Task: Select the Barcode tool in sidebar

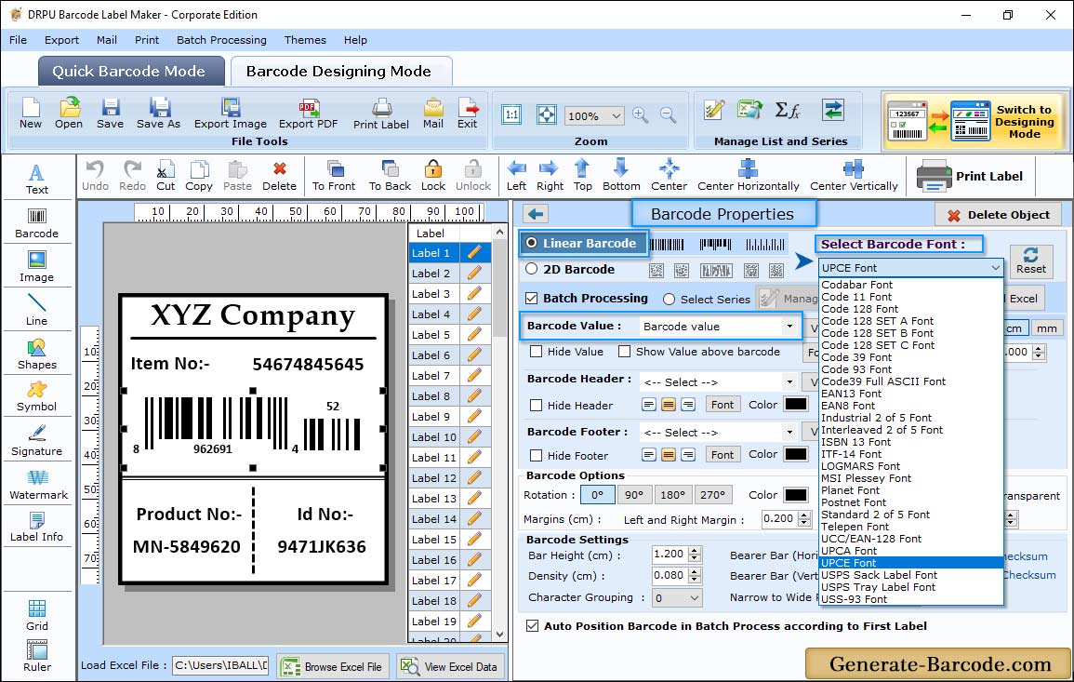Action: pyautogui.click(x=37, y=222)
